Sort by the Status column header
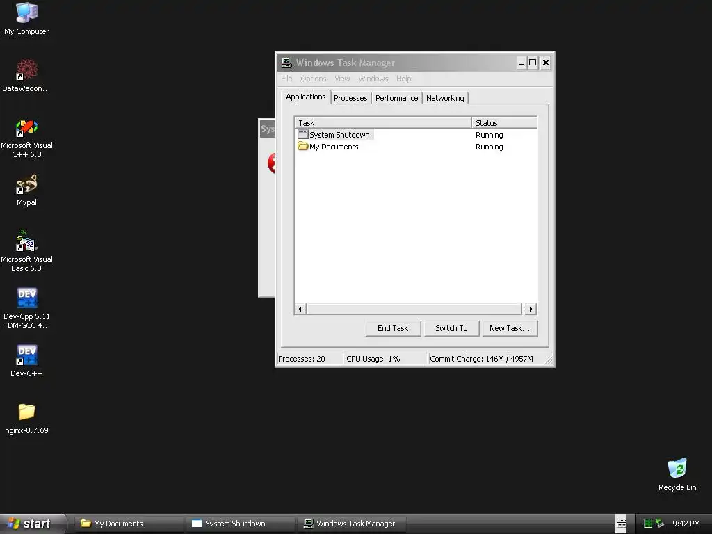 [504, 122]
